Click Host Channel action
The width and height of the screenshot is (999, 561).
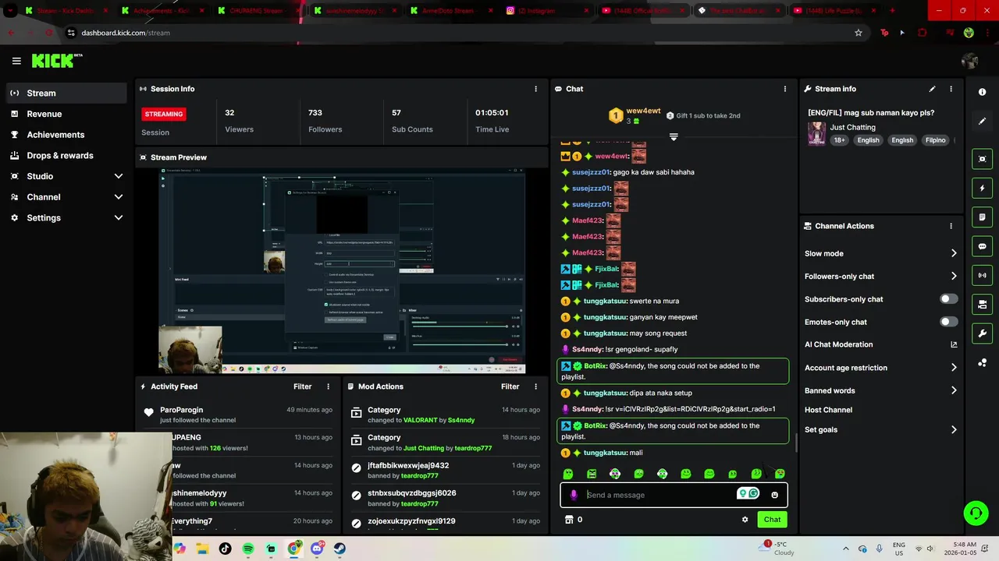828,410
